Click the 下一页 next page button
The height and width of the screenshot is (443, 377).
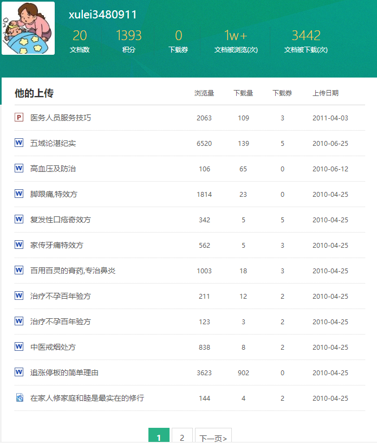coord(213,437)
